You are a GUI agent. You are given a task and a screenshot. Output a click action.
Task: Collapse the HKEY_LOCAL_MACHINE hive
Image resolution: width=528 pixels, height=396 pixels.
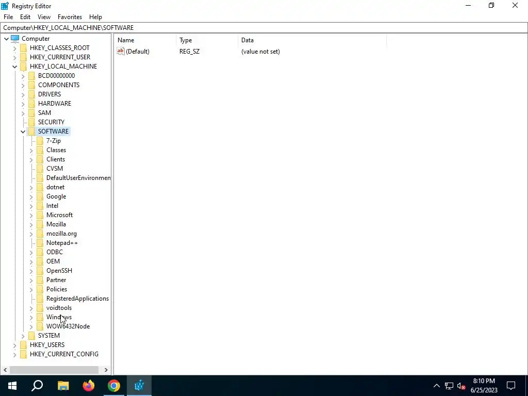click(15, 67)
